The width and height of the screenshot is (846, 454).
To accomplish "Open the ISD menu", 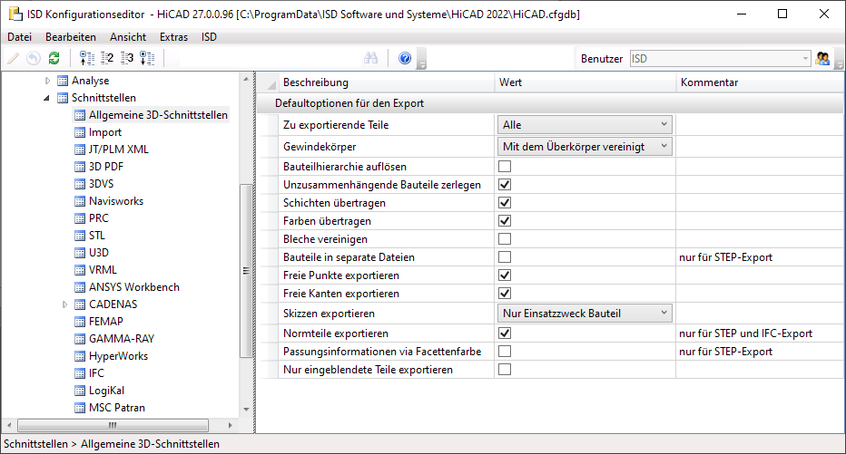I will (209, 37).
